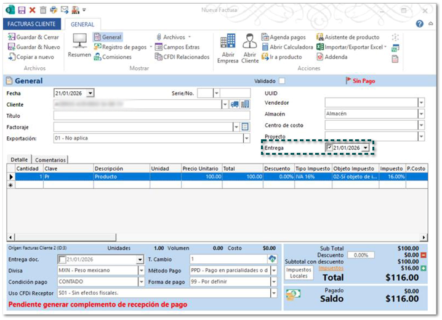Open the FACTURAS CLIENTE ribbon tab

click(32, 24)
